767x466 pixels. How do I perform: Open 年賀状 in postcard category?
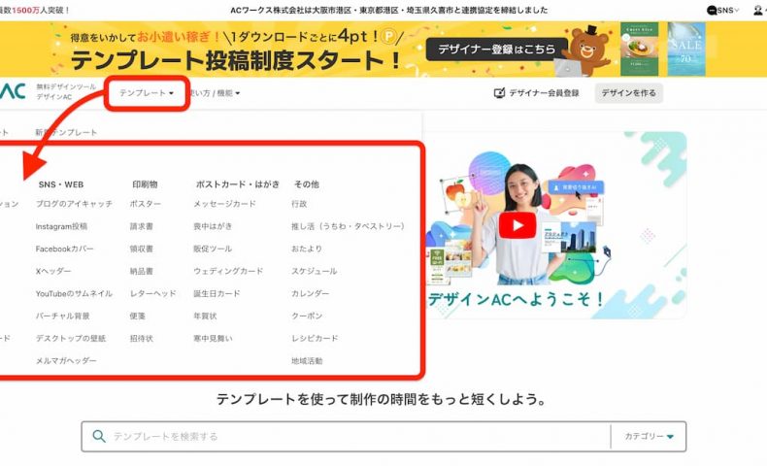pos(205,316)
